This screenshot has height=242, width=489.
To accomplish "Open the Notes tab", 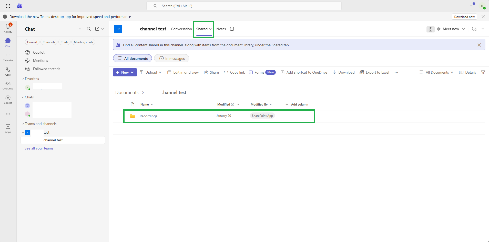I will [221, 29].
